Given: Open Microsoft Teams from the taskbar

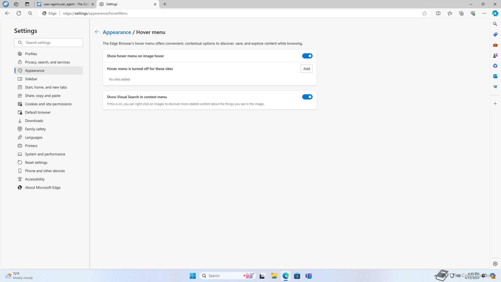Looking at the screenshot, I should point(309,276).
